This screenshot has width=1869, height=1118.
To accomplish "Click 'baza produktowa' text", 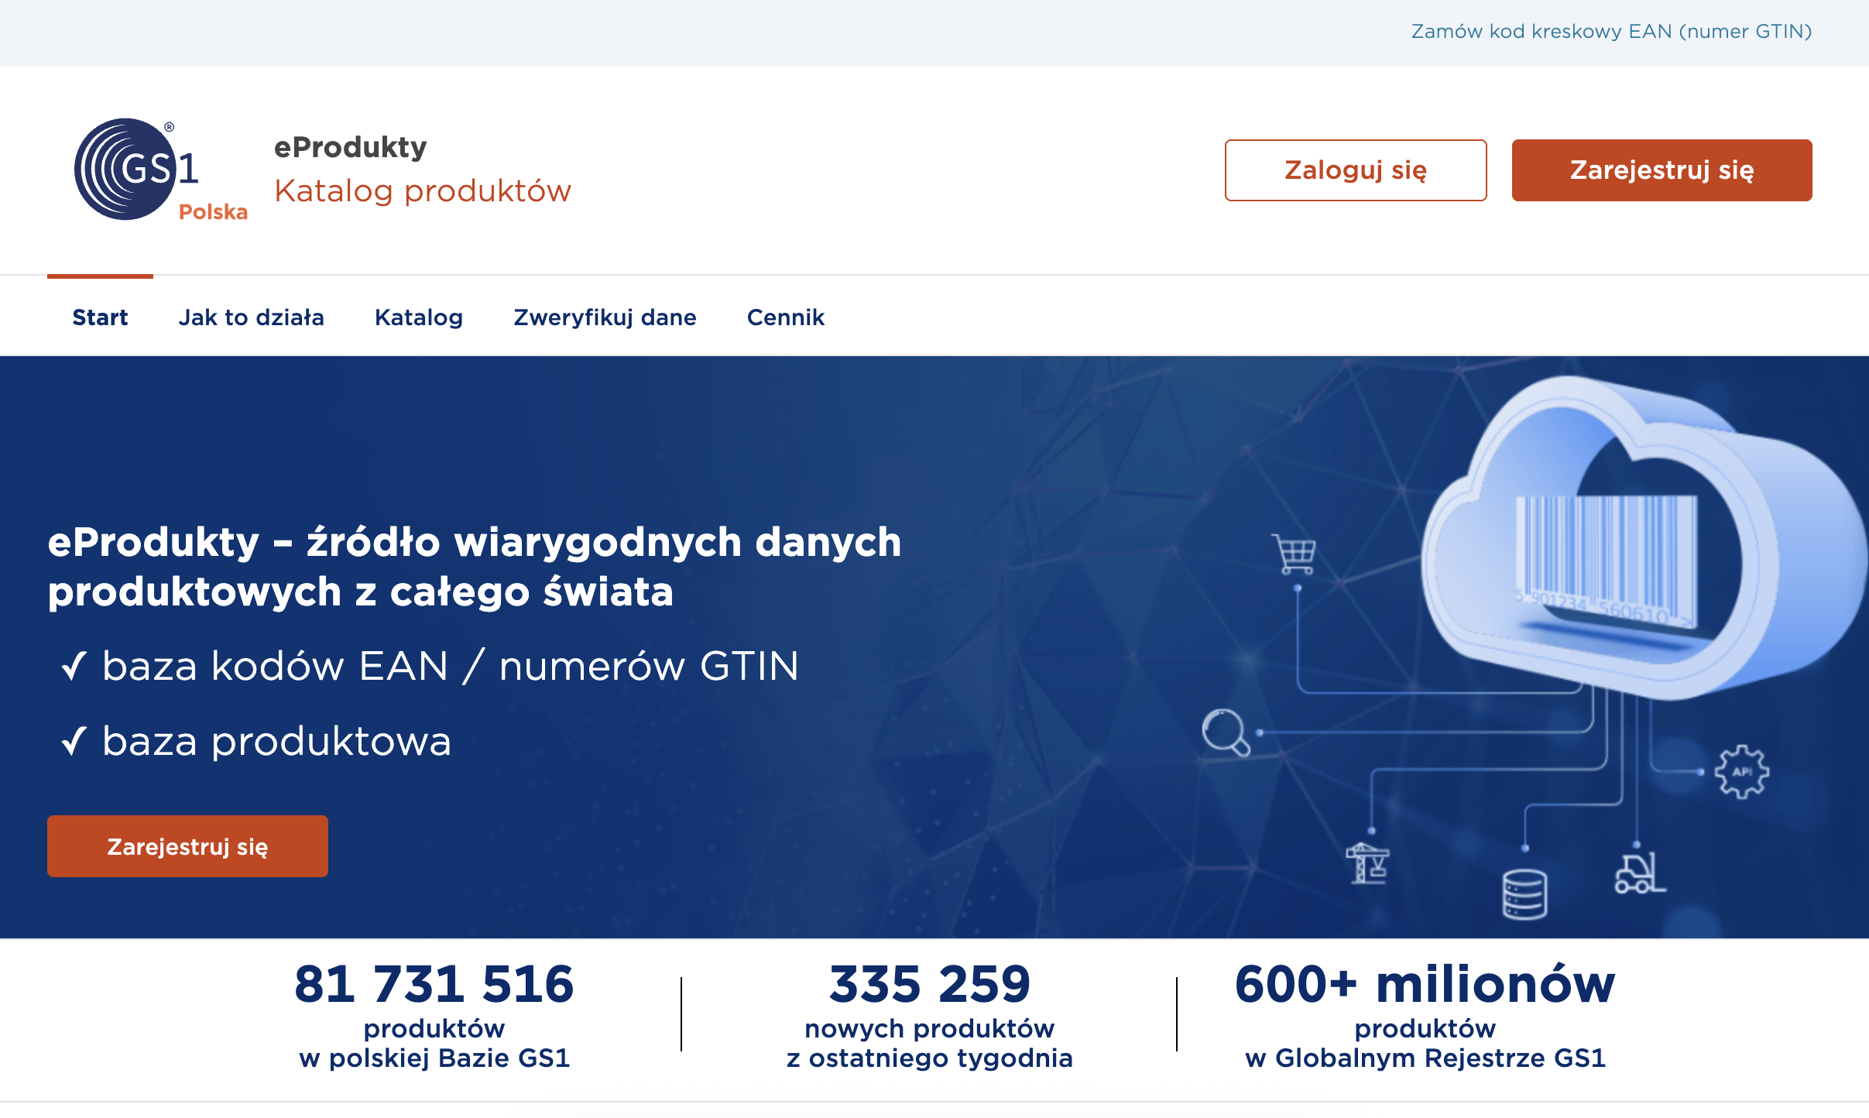I will (276, 741).
